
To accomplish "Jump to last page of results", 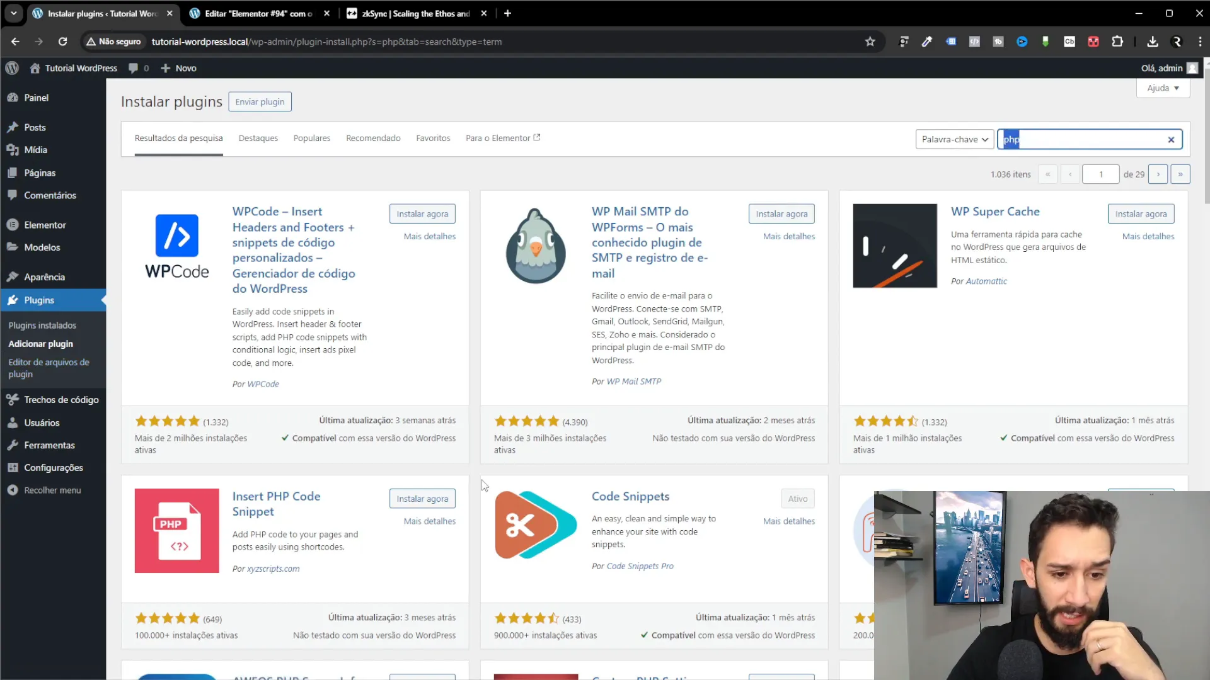I will click(x=1180, y=174).
